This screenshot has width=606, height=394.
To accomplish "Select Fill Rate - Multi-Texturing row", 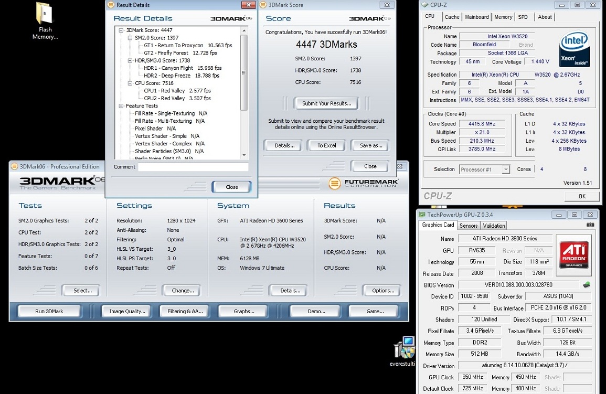I will [169, 121].
